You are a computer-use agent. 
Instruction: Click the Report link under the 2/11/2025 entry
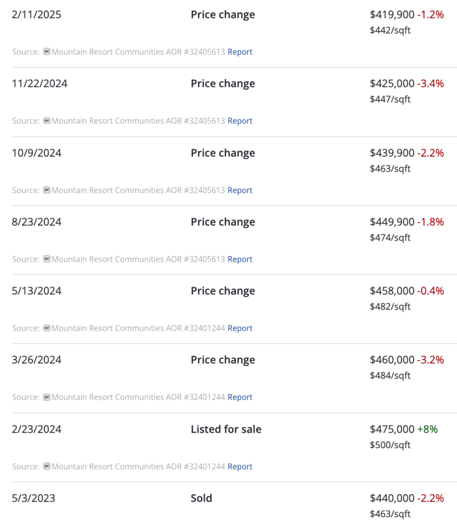pyautogui.click(x=240, y=52)
